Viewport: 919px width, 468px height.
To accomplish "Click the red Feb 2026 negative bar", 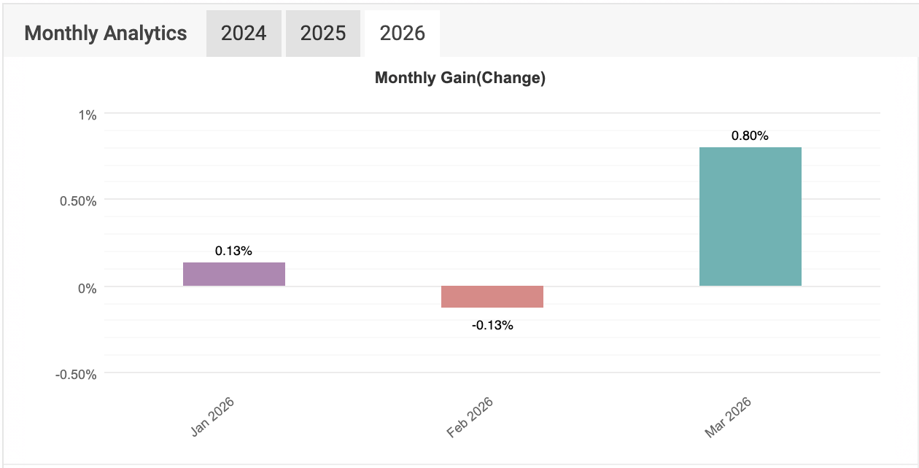I will (492, 297).
